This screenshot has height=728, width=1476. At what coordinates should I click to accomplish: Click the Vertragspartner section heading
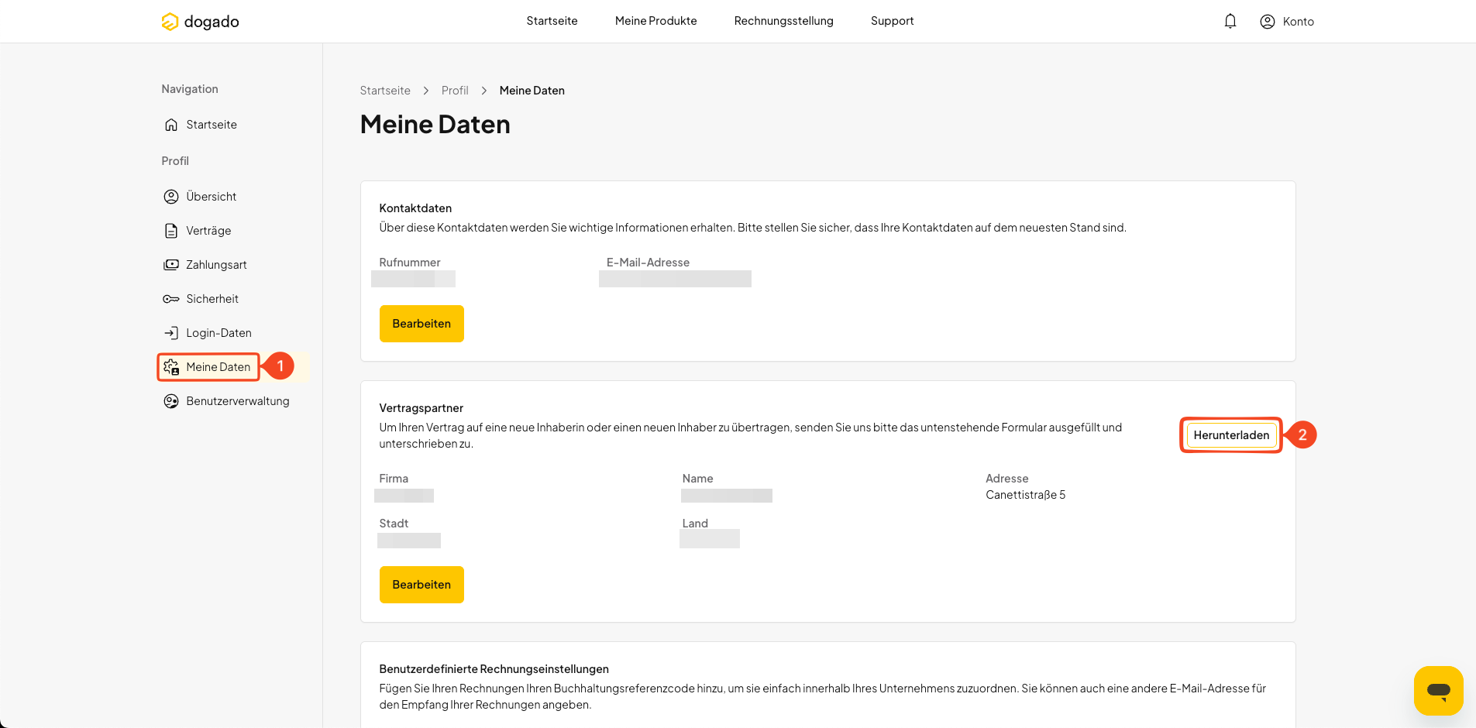[421, 408]
